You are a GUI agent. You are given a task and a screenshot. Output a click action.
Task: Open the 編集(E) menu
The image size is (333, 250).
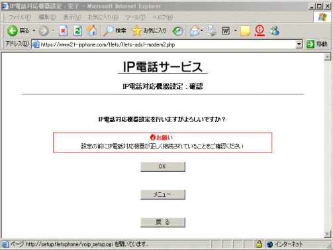(x=47, y=17)
